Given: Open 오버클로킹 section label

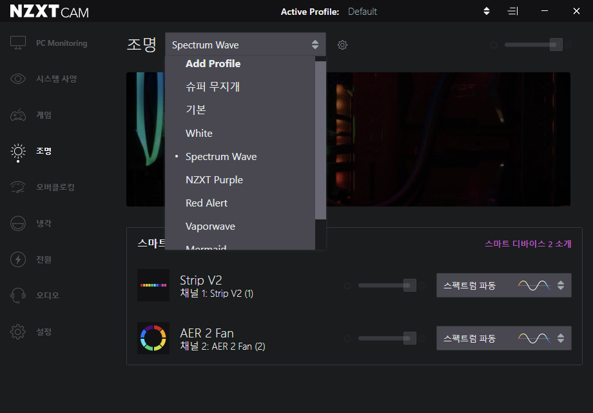Looking at the screenshot, I should click(55, 187).
